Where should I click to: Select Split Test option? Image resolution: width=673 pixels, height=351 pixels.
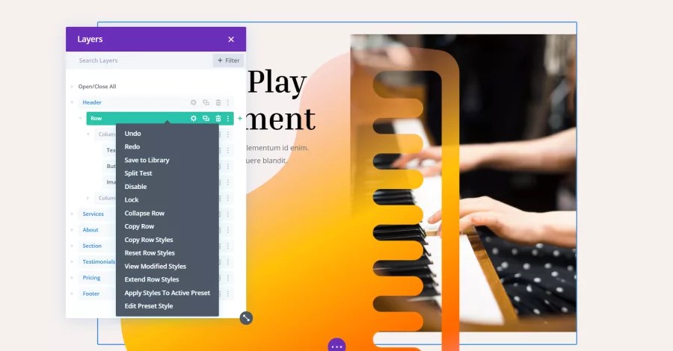click(138, 173)
